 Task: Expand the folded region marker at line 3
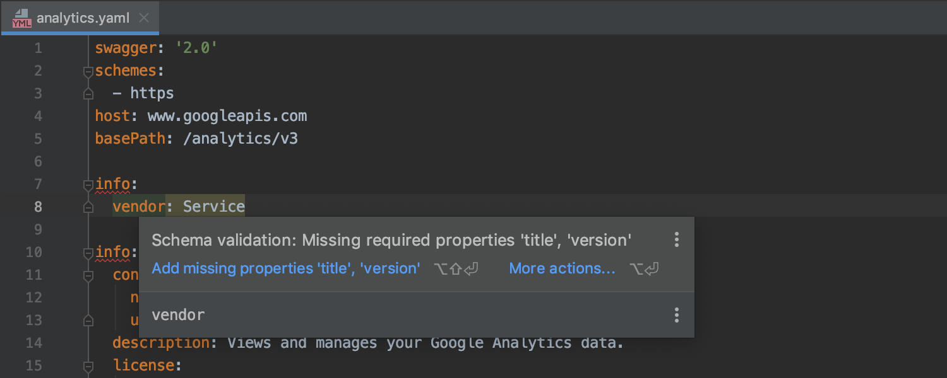pyautogui.click(x=88, y=94)
